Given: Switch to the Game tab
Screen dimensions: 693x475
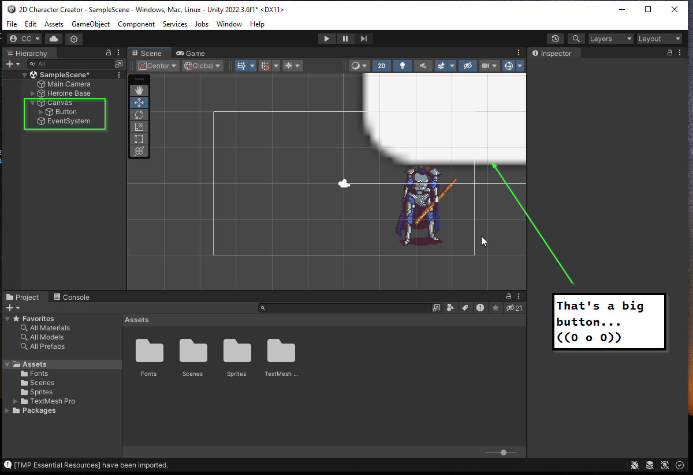Looking at the screenshot, I should pos(191,53).
